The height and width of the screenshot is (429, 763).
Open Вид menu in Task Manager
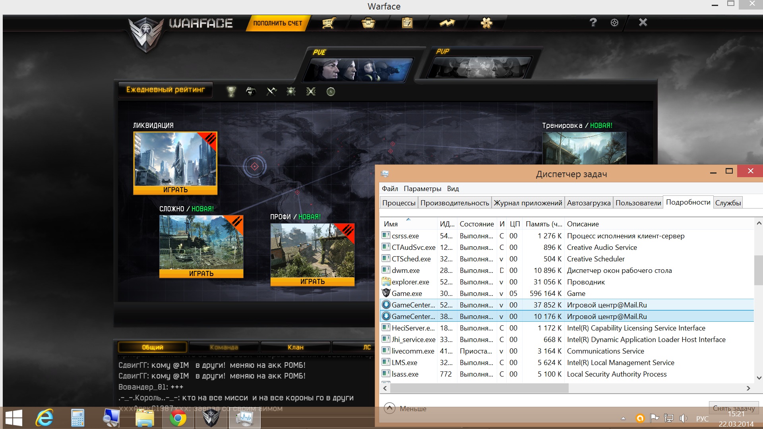(x=453, y=189)
